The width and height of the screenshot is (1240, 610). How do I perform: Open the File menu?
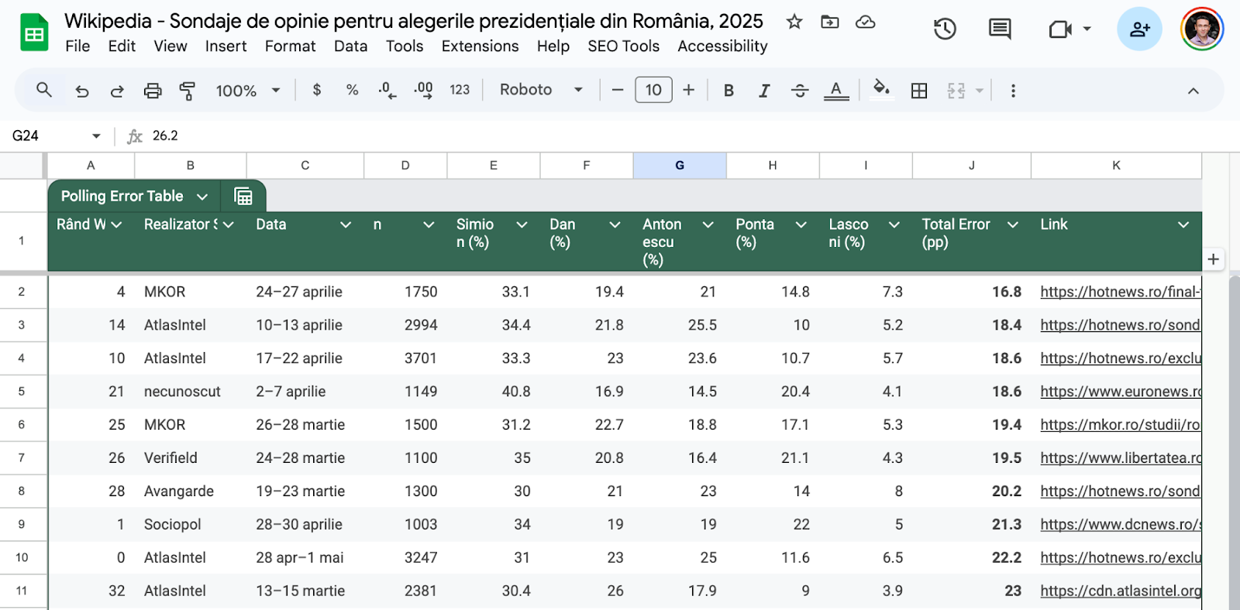click(77, 46)
